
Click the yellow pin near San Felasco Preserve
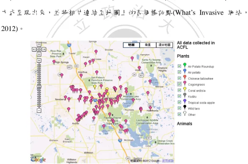(95, 87)
